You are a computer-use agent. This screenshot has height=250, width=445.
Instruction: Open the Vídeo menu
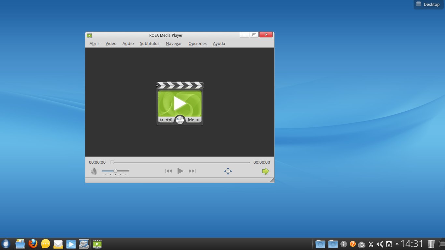click(111, 43)
